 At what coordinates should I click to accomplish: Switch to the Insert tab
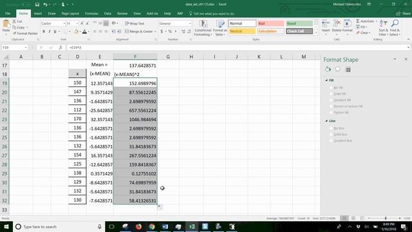38,14
